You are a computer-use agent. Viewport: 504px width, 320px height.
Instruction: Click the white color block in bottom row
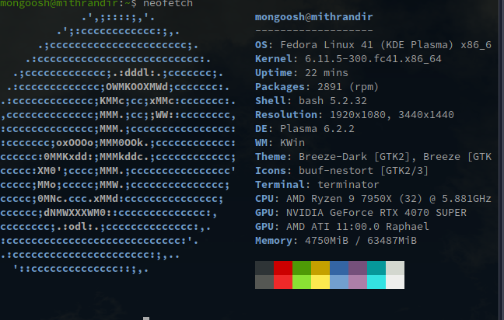click(x=395, y=282)
